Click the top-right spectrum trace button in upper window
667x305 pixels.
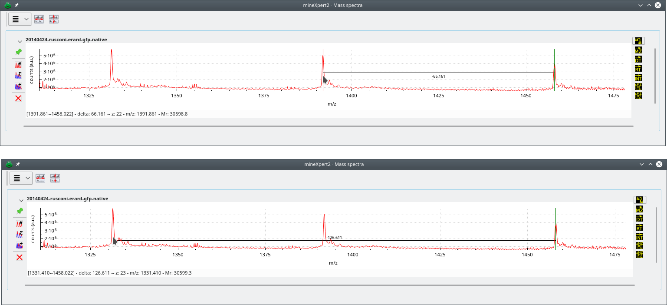pos(638,41)
